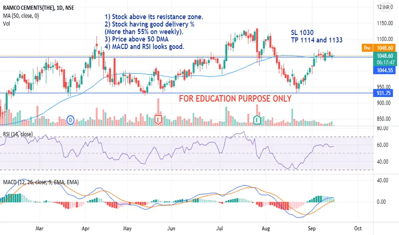Select the 'TP 1114 and 1133' annotation
Screen dimensions: 399x235
(x=317, y=40)
